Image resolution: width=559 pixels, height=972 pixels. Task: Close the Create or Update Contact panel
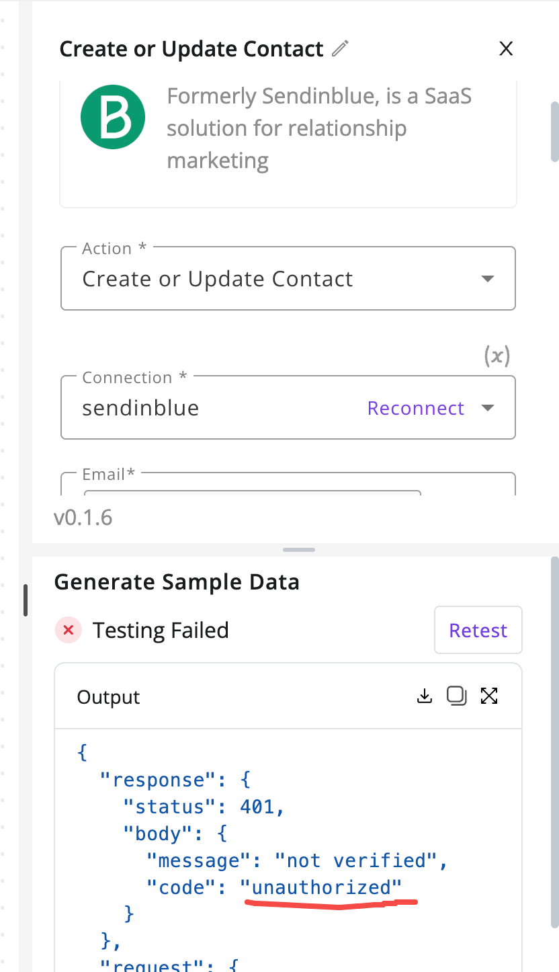pyautogui.click(x=506, y=48)
